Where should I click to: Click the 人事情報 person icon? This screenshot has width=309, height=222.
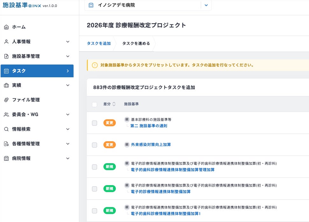point(6,42)
